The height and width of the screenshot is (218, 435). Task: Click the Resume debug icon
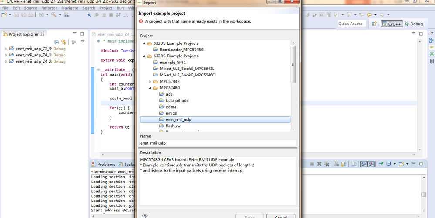(97, 15)
